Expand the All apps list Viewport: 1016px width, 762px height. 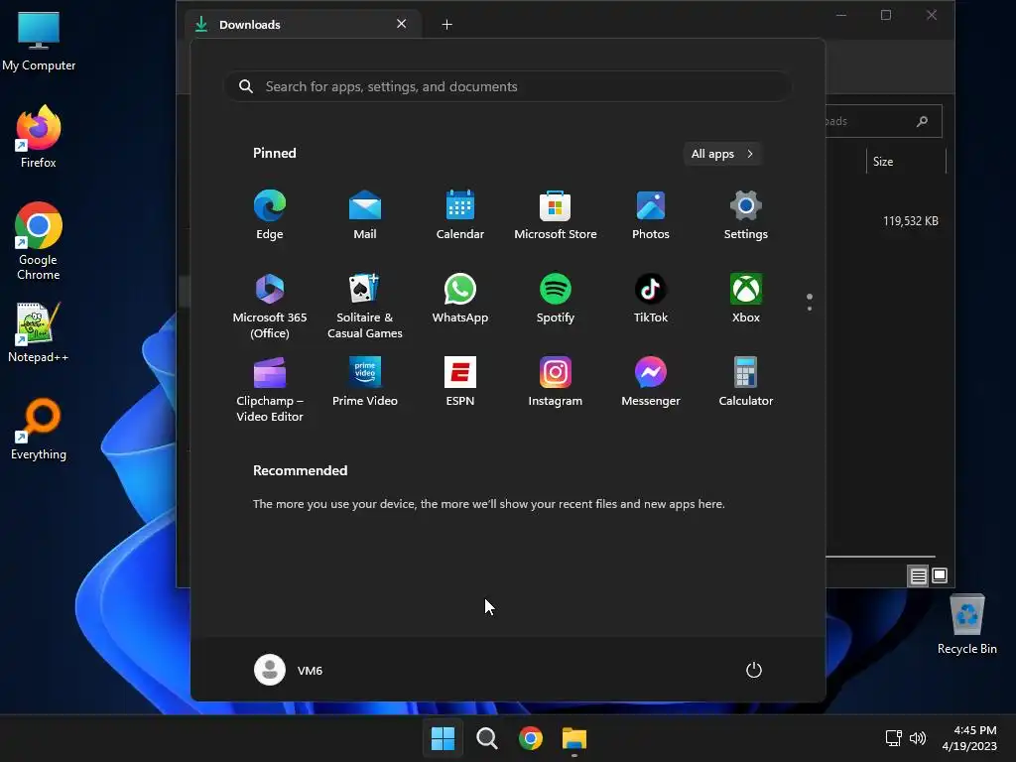tap(722, 154)
